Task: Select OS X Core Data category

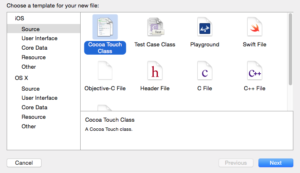Action: pyautogui.click(x=34, y=108)
